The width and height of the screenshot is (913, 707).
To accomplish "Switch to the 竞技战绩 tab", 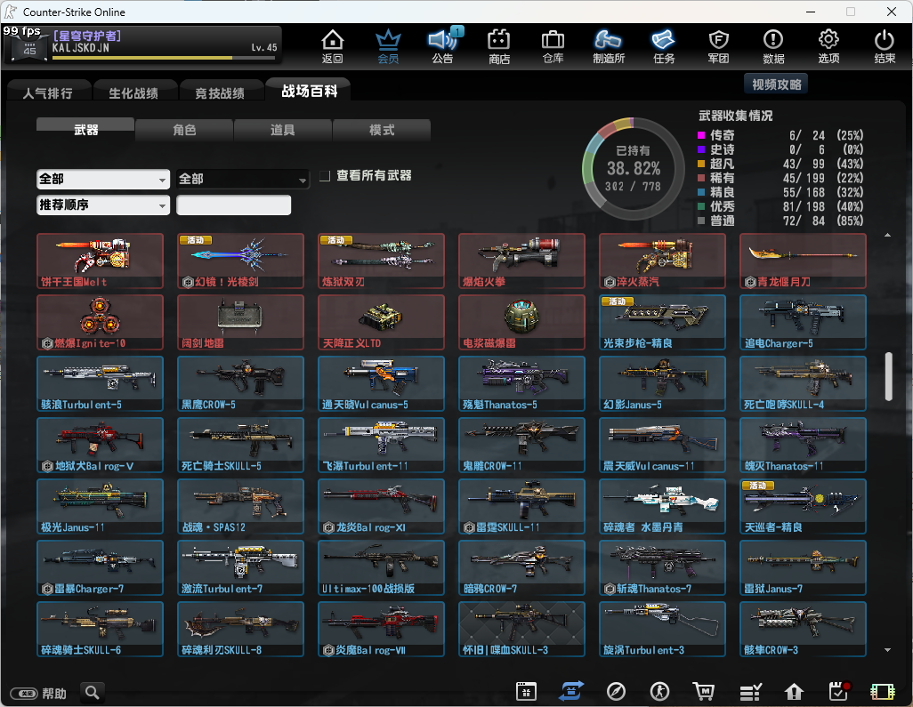I will pos(220,92).
